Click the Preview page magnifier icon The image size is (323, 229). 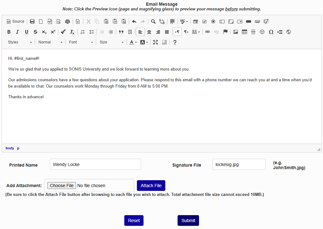coord(58,21)
